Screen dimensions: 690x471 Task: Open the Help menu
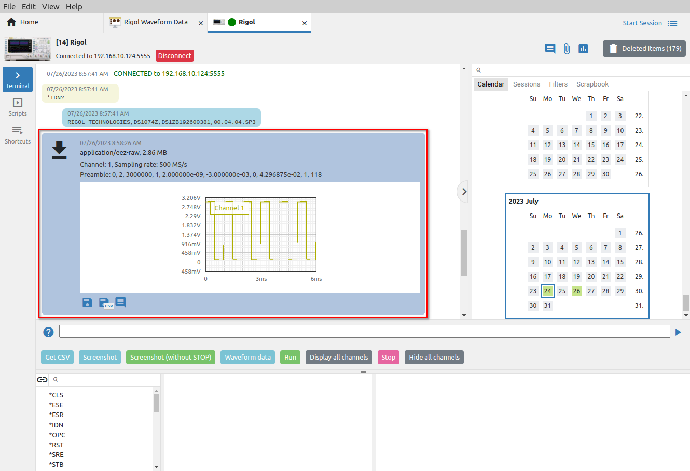74,7
